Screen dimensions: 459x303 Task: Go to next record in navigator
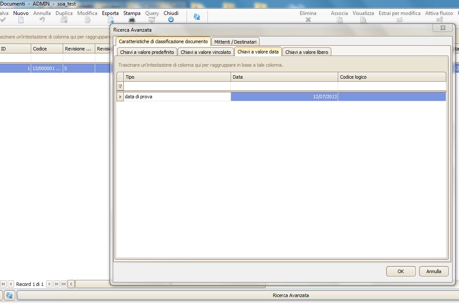(50, 284)
